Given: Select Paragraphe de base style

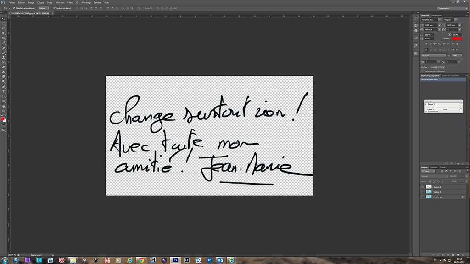Looking at the screenshot, I should 443,79.
